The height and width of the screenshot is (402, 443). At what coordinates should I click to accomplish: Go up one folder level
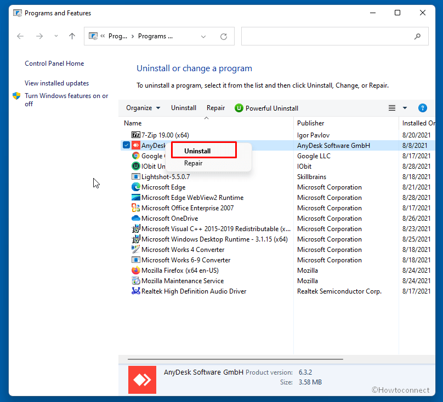pos(72,36)
